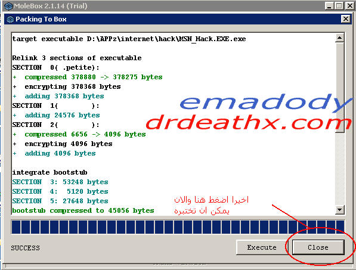Image resolution: width=356 pixels, height=270 pixels.
Task: Select 'encrypting 378368 bytes' line
Action: 67,86
